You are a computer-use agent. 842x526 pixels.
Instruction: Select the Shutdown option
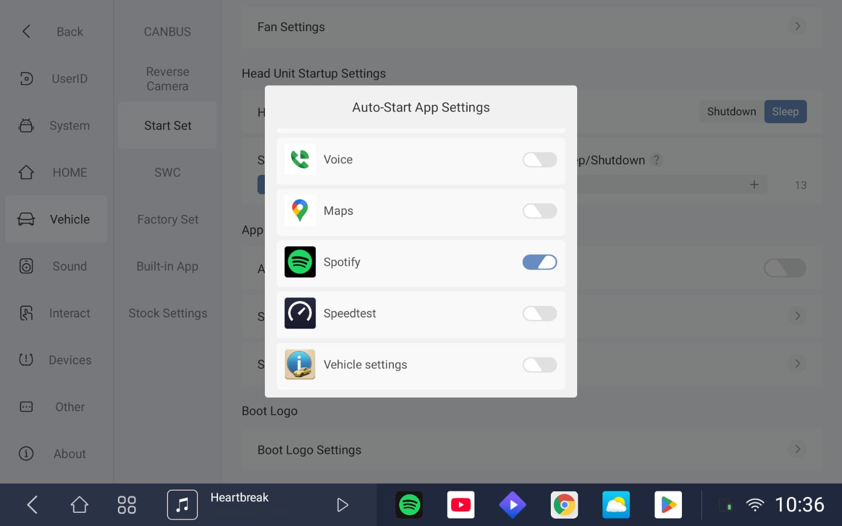(731, 112)
